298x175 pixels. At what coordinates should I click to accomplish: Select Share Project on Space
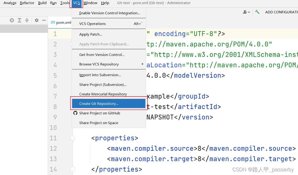[109, 123]
